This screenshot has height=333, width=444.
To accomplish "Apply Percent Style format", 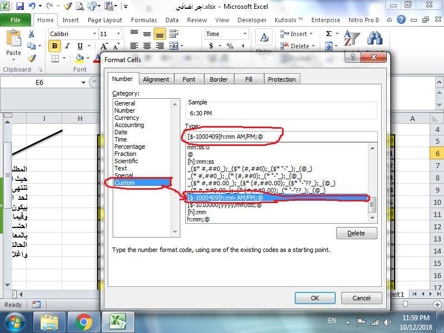I will [x=230, y=46].
